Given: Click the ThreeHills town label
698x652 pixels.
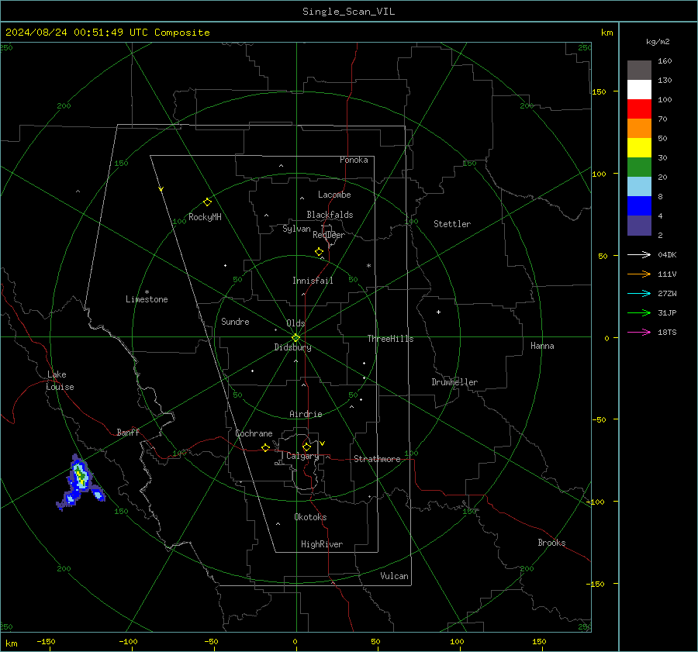Looking at the screenshot, I should coord(390,339).
